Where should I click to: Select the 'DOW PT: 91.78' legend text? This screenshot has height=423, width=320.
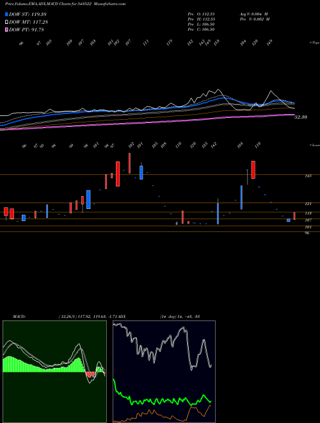tap(26, 29)
